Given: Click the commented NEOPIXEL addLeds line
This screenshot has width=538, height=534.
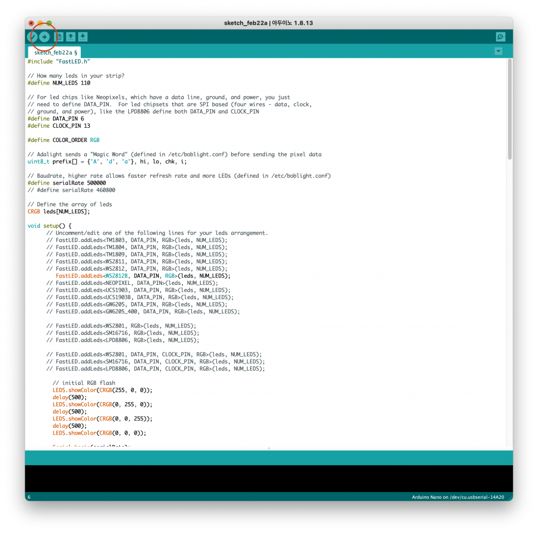Looking at the screenshot, I should tap(132, 283).
